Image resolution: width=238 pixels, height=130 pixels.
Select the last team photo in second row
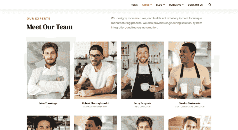coord(190,123)
